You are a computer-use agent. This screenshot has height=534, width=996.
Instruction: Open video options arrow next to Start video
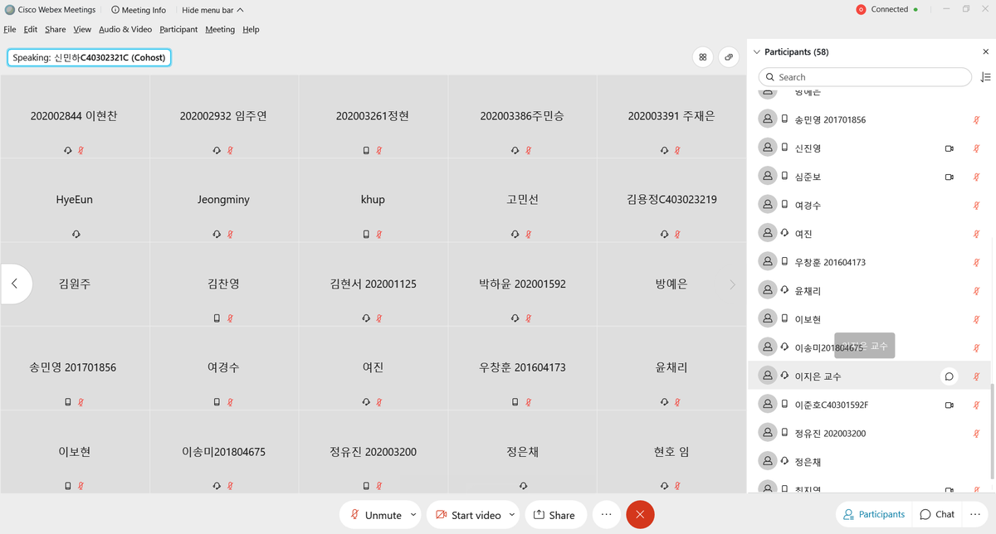(x=512, y=515)
